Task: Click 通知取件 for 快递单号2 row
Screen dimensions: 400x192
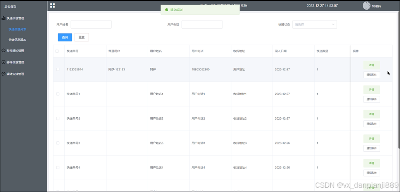Action: (x=372, y=124)
